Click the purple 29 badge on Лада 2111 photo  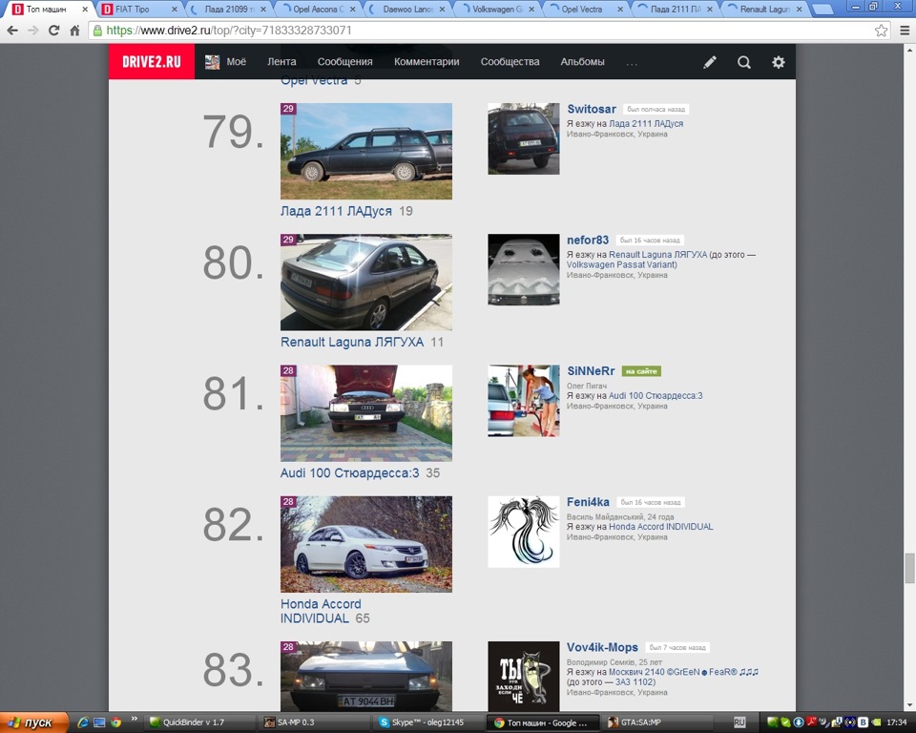(288, 108)
